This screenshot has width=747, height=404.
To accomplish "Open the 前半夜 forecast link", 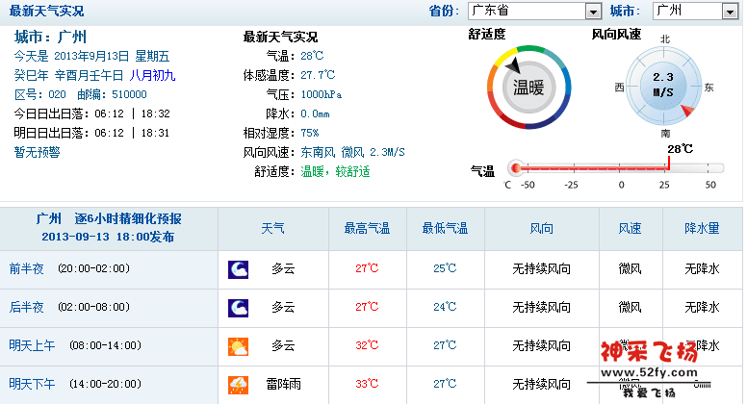I will point(27,269).
